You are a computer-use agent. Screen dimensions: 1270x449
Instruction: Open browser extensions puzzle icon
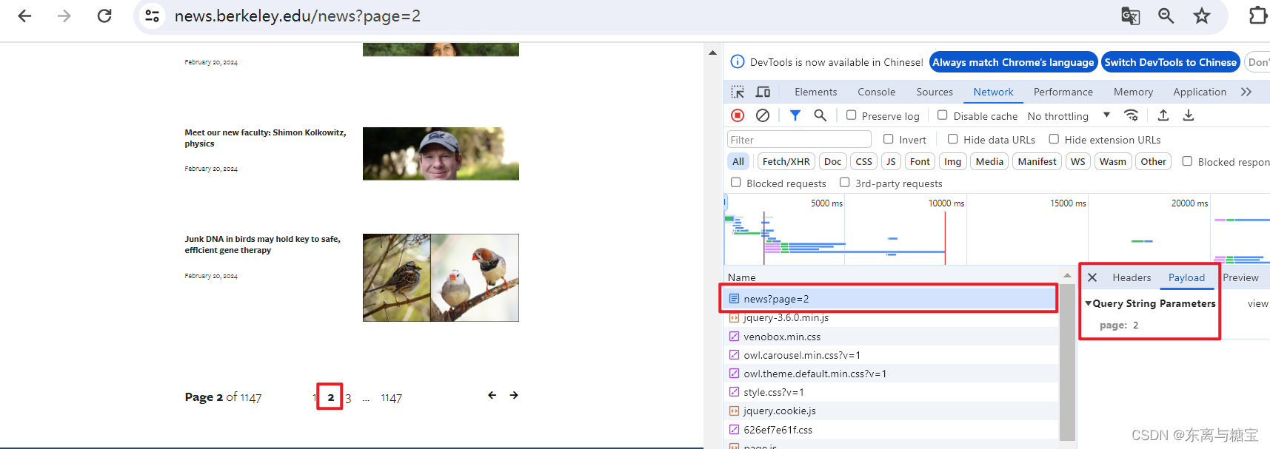point(1257,16)
